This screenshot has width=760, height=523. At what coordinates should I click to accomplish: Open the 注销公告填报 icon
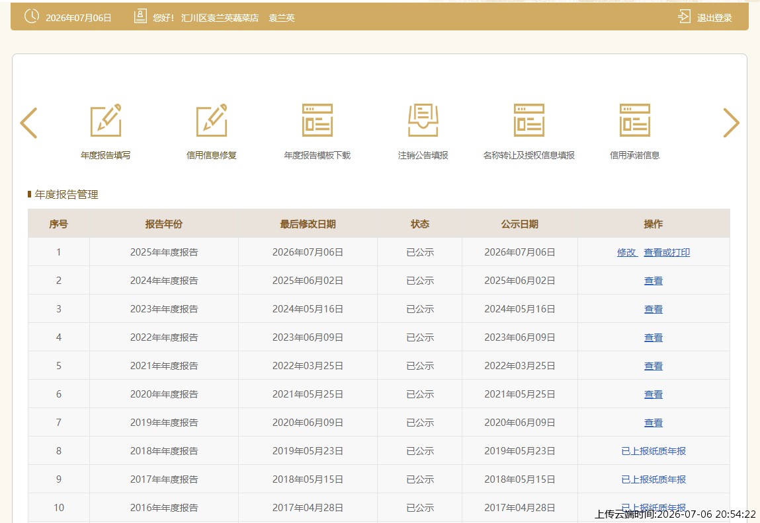423,120
